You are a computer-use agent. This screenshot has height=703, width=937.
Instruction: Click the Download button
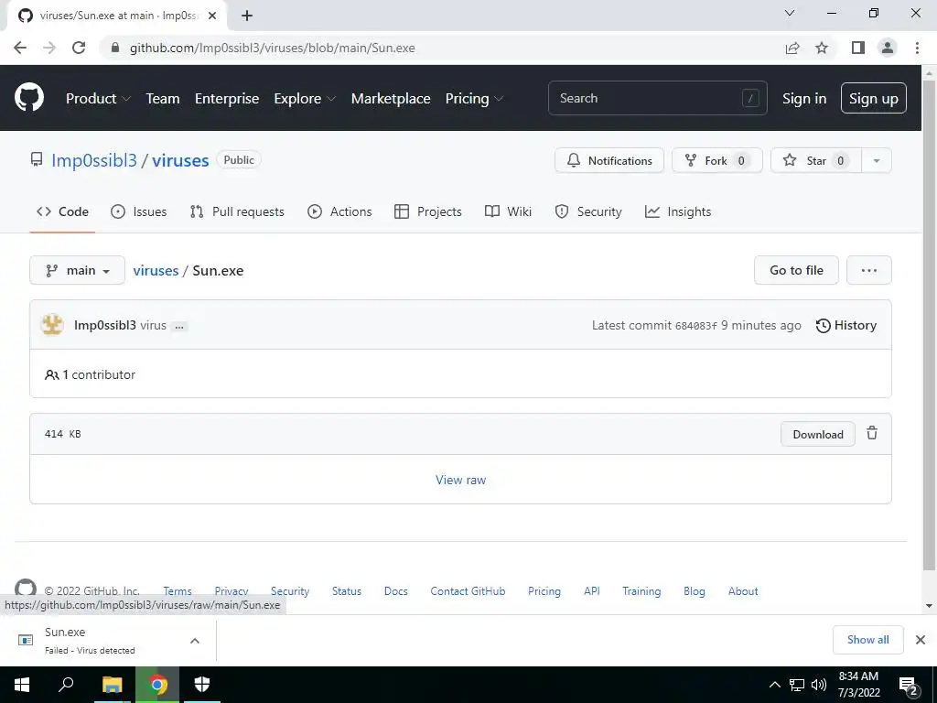pyautogui.click(x=817, y=435)
